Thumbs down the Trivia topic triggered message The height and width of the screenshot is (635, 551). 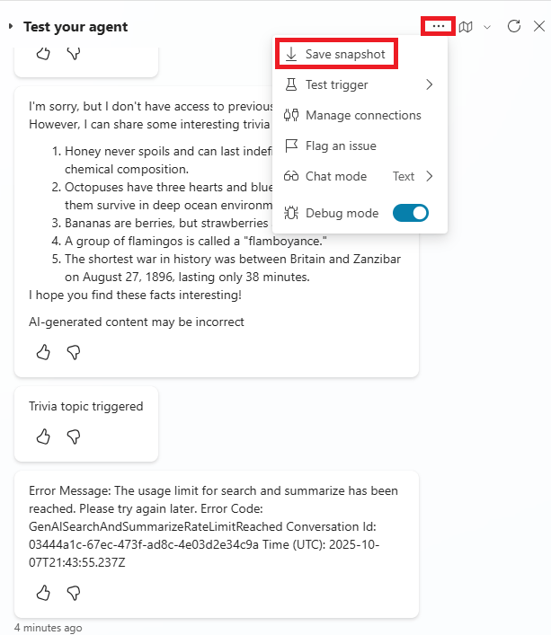coord(74,437)
